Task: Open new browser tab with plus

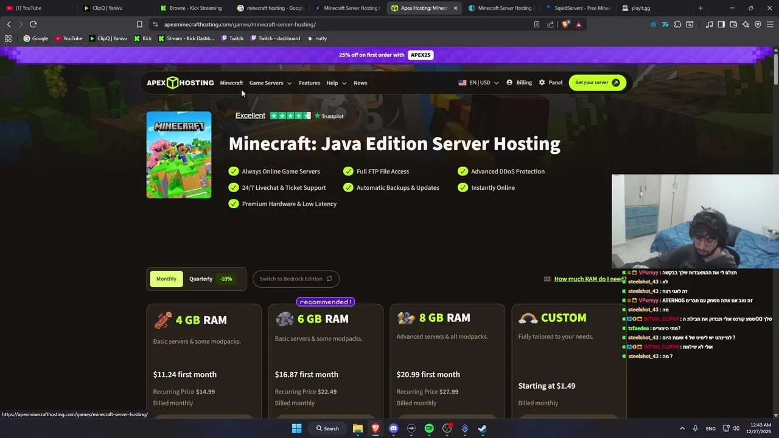Action: click(x=700, y=8)
